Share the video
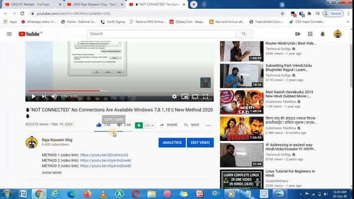This screenshot has height=199, width=354. point(169,125)
